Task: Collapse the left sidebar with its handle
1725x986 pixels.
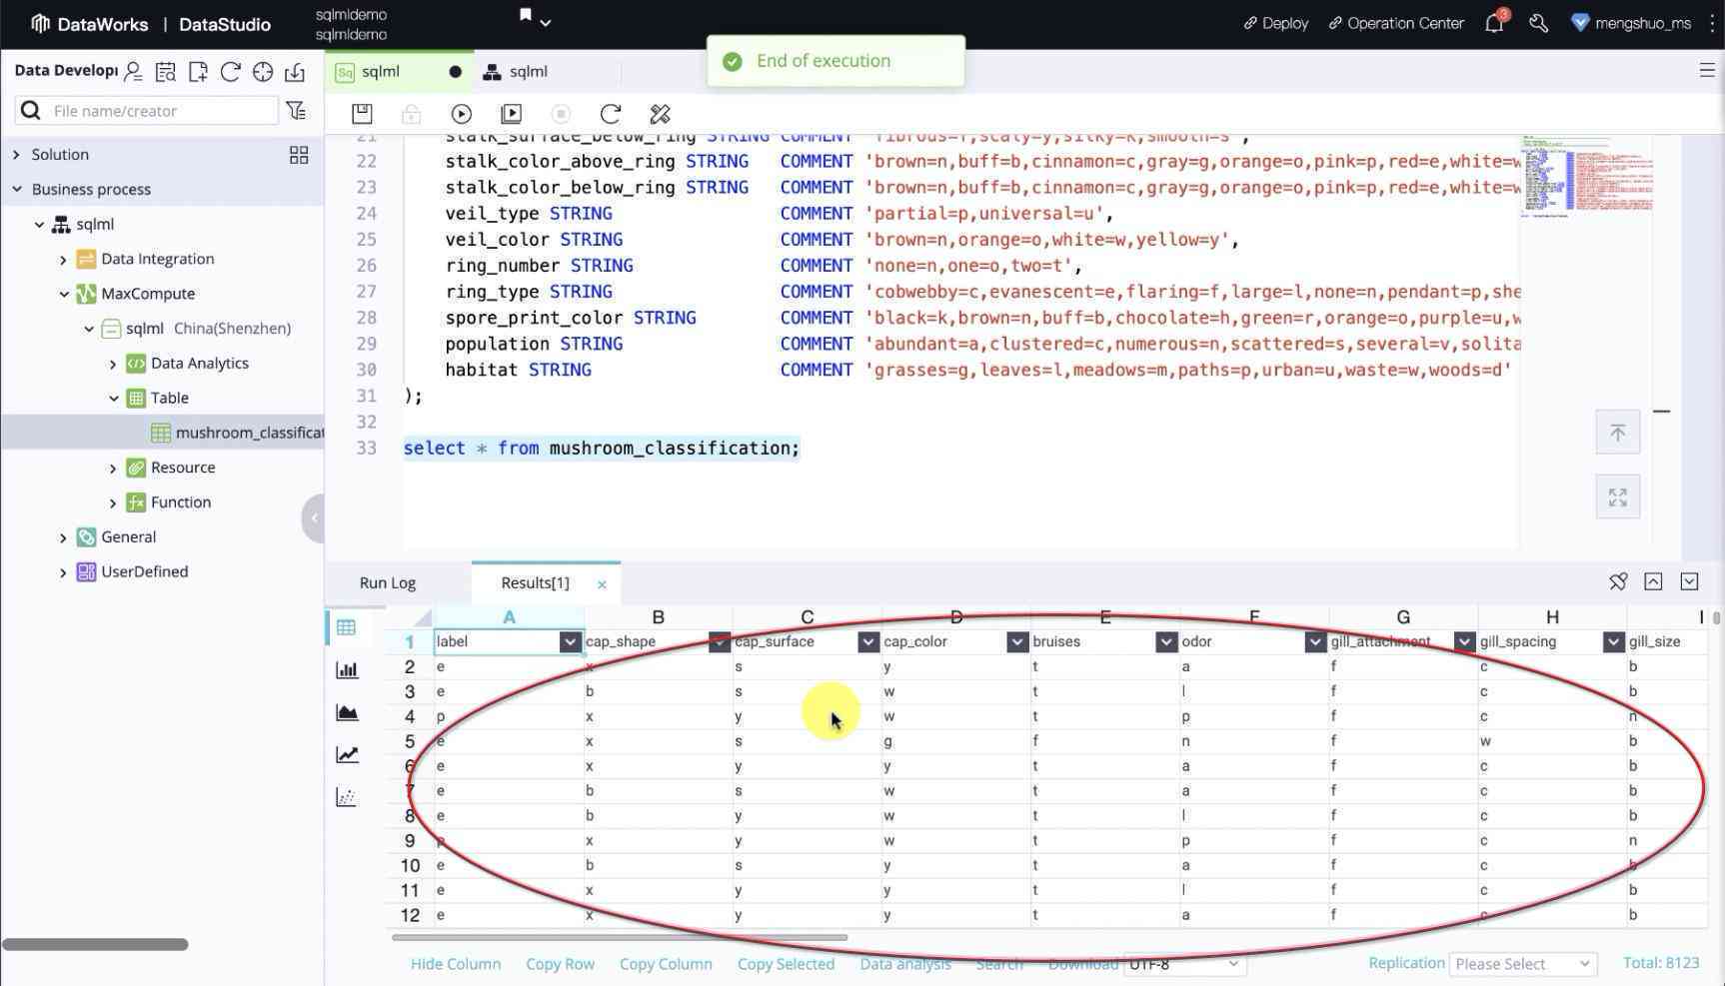Action: pyautogui.click(x=313, y=518)
